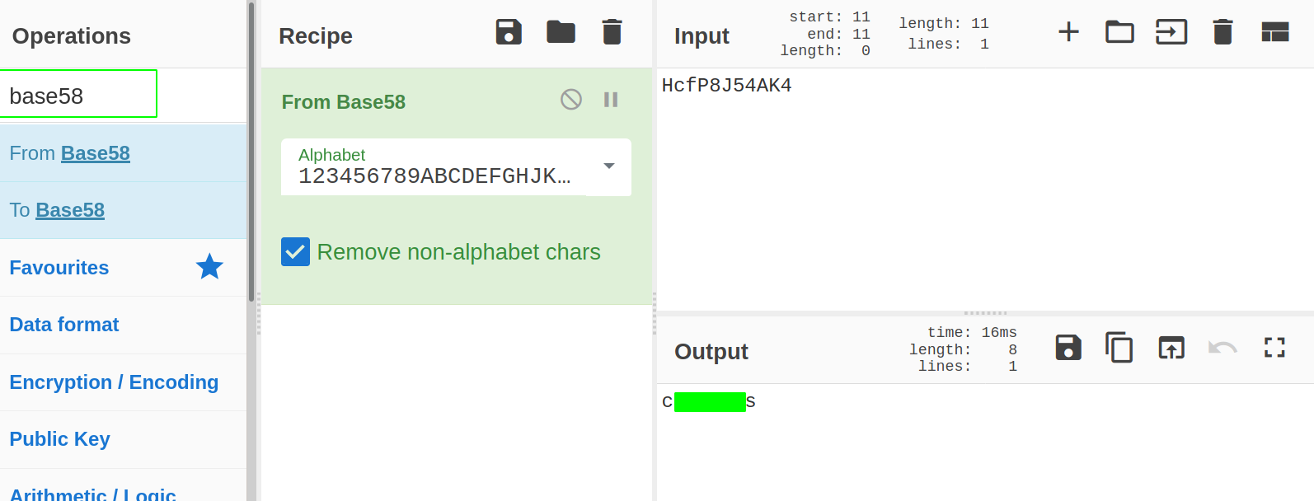Save the current recipe
Viewport: 1314px width, 501px height.
click(x=509, y=32)
